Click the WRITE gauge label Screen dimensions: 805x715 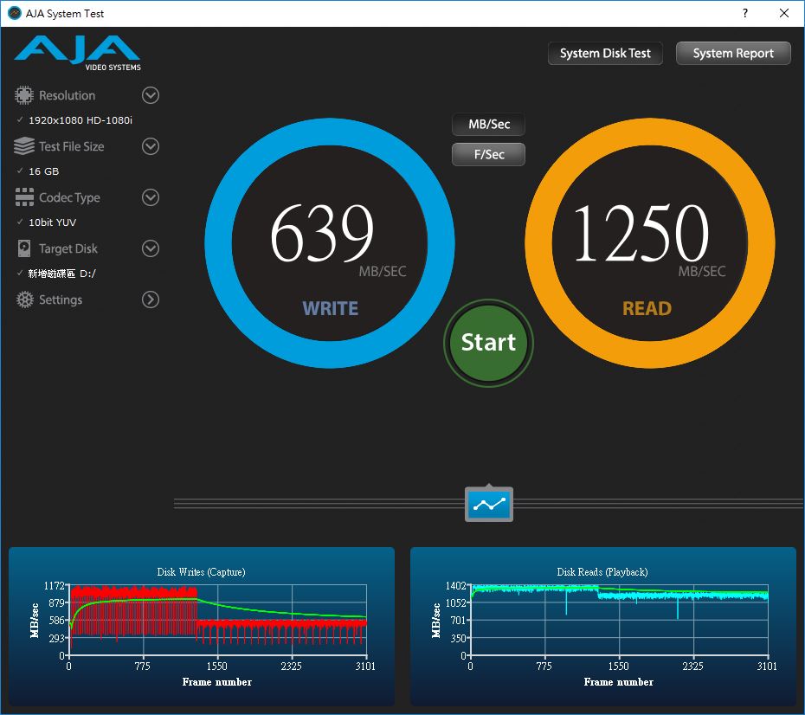click(x=330, y=308)
